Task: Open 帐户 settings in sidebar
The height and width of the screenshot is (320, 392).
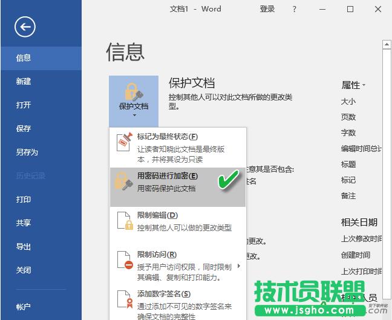Action: coord(24,306)
